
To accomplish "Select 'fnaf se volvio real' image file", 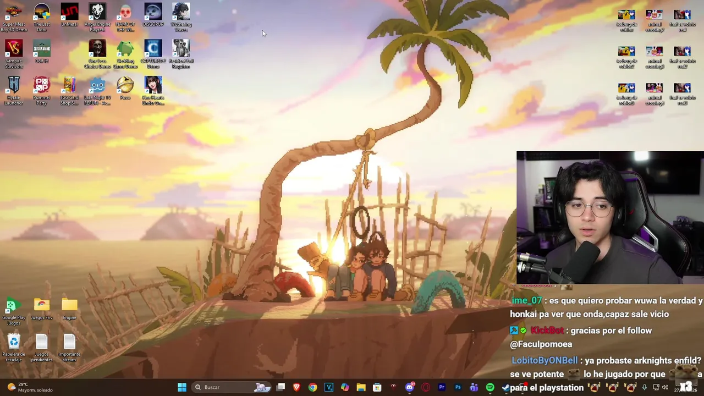I will click(x=682, y=21).
